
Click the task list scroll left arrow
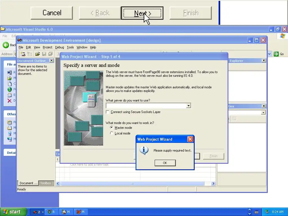point(58,183)
